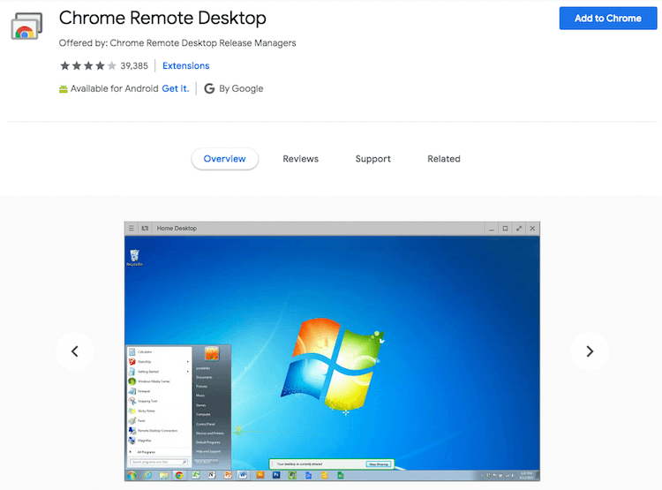Click Documents in Start menu right pane
This screenshot has width=662, height=490.
pyautogui.click(x=204, y=377)
